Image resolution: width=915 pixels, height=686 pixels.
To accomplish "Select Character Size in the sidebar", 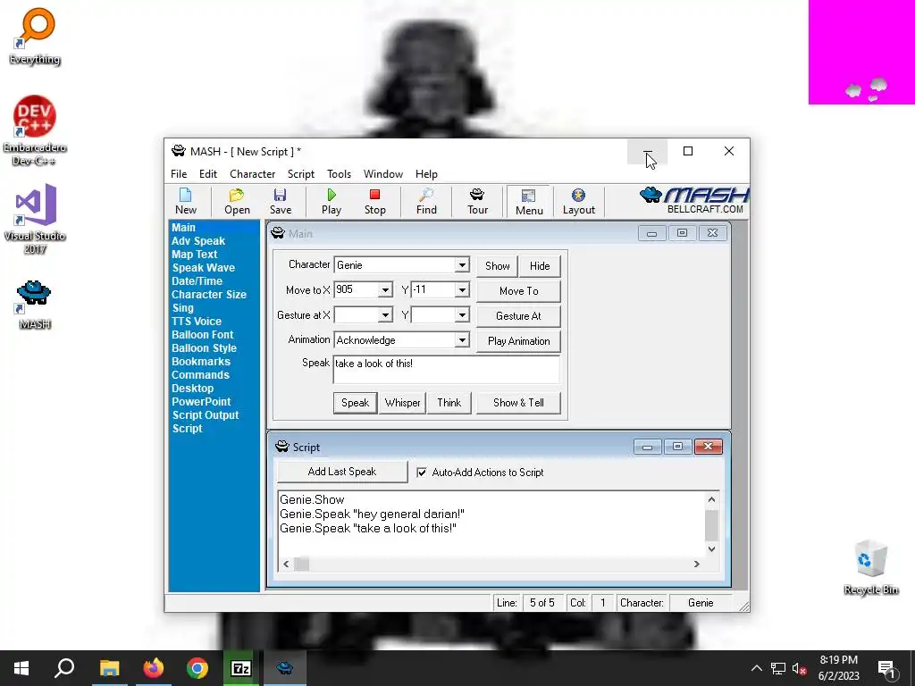I will click(x=209, y=295).
